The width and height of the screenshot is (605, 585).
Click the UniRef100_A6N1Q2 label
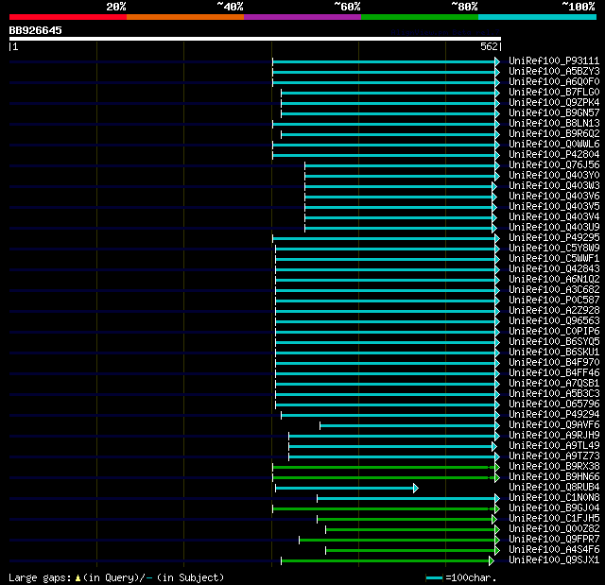pos(554,280)
